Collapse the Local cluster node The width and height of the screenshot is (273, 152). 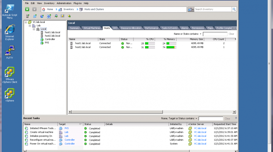tap(34, 29)
